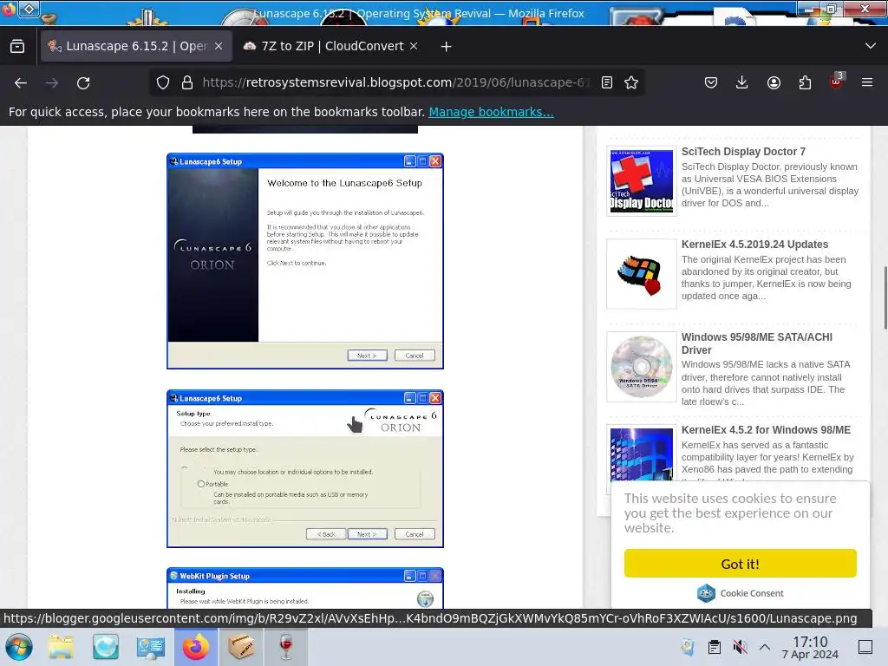888x666 pixels.
Task: Click the KernelEx Windows logo thumbnail
Action: (x=642, y=274)
